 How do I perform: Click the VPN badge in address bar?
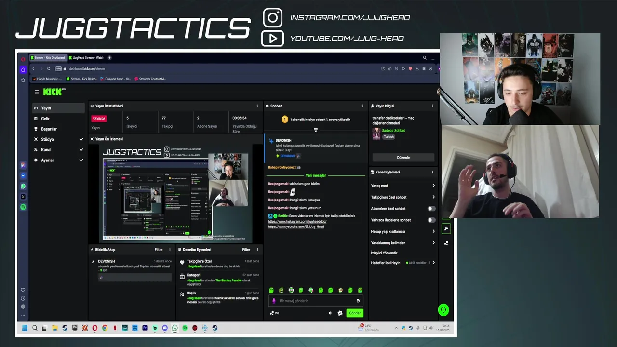(x=59, y=69)
